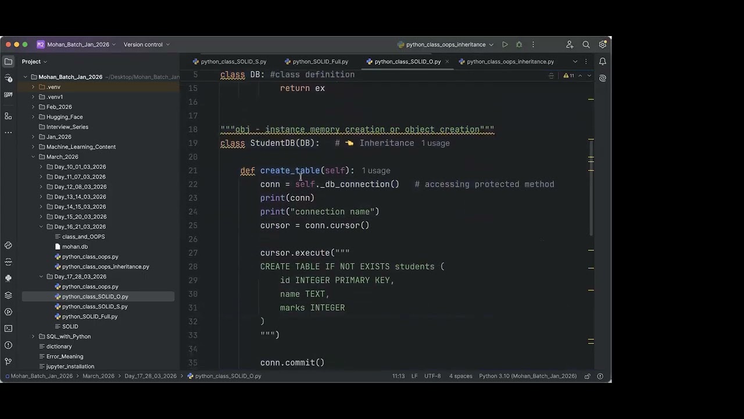The image size is (744, 419).
Task: Open Search Everywhere magnifier
Action: tap(586, 45)
